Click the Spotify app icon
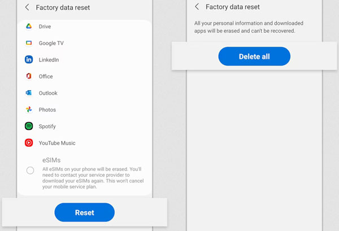 coord(29,126)
